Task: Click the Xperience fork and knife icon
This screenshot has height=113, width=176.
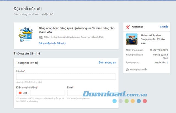Action: pos(128,27)
